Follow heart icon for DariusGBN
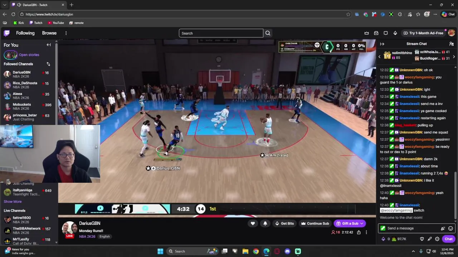This screenshot has height=257, width=458. pos(253,223)
